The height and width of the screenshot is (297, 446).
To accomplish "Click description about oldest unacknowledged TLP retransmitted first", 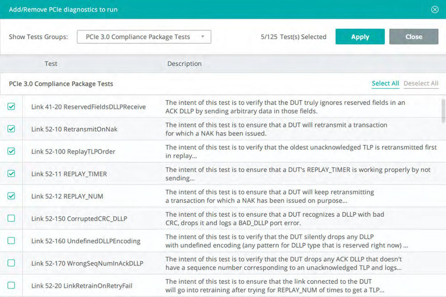I will point(301,151).
